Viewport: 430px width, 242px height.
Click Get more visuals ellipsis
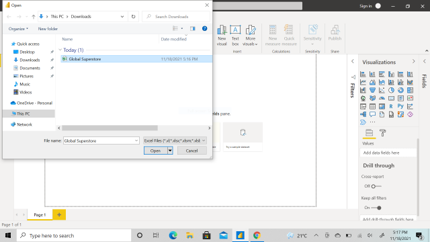[372, 122]
